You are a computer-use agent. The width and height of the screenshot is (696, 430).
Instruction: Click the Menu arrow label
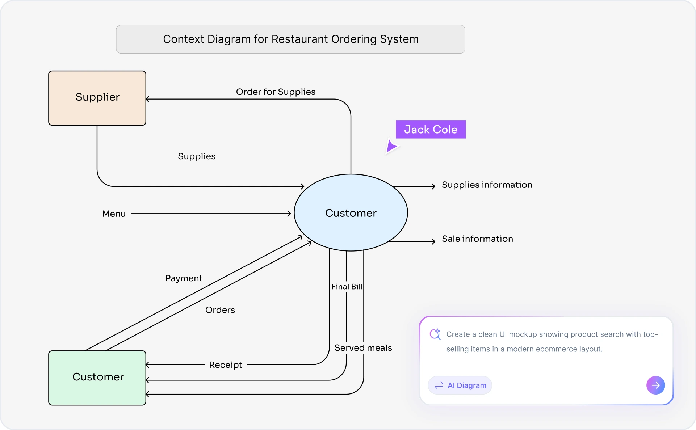coord(114,214)
